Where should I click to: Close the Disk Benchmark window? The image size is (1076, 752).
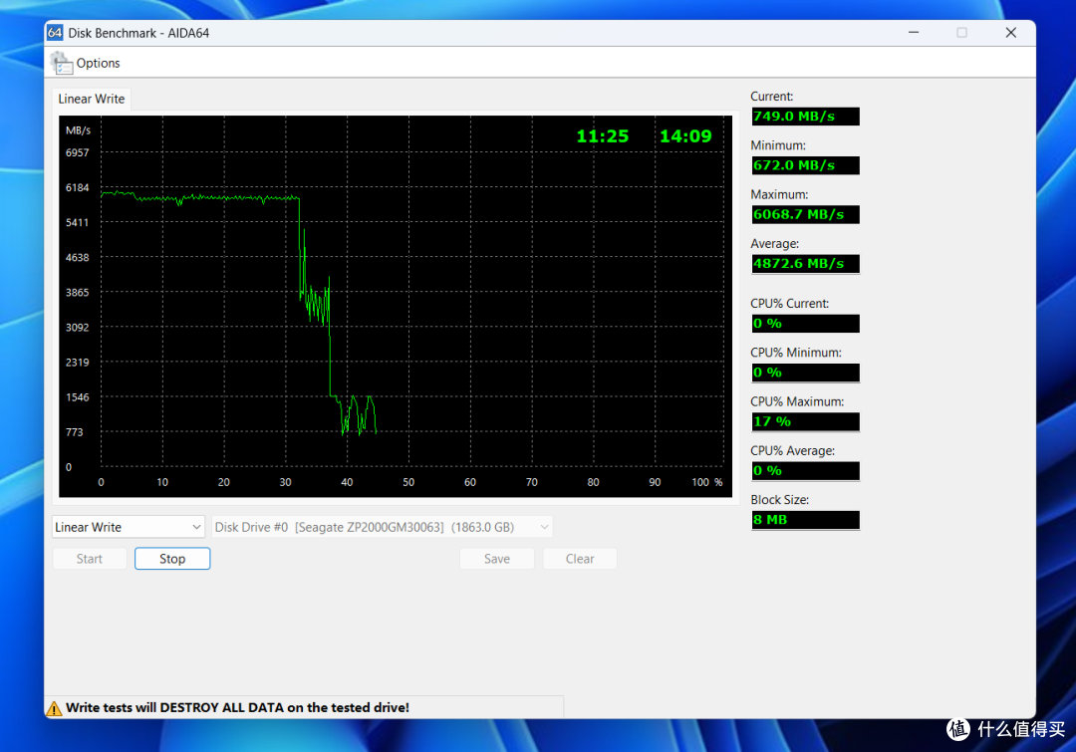click(1011, 32)
